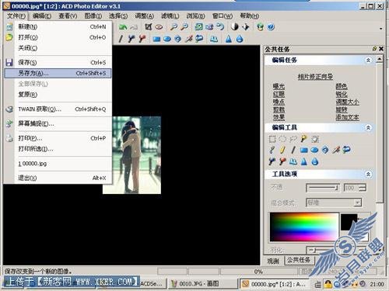Screen dimensions: 389x291
Task: Open the 编辑(E) menu
Action: point(42,16)
